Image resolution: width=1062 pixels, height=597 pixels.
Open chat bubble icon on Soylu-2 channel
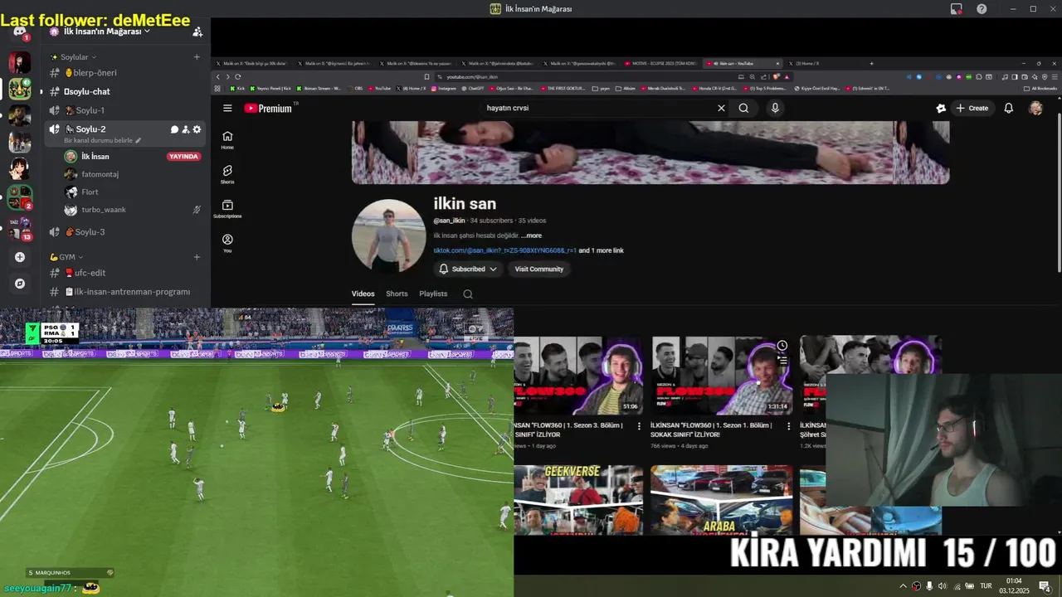[x=174, y=129]
